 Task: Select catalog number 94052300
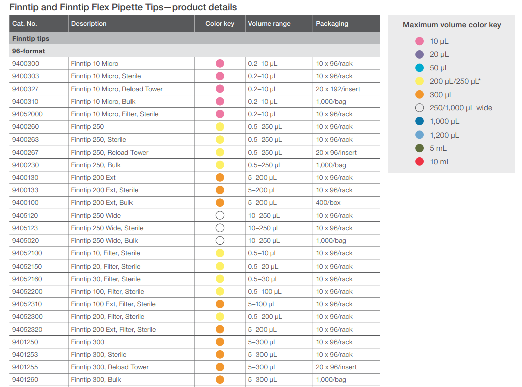pyautogui.click(x=27, y=317)
